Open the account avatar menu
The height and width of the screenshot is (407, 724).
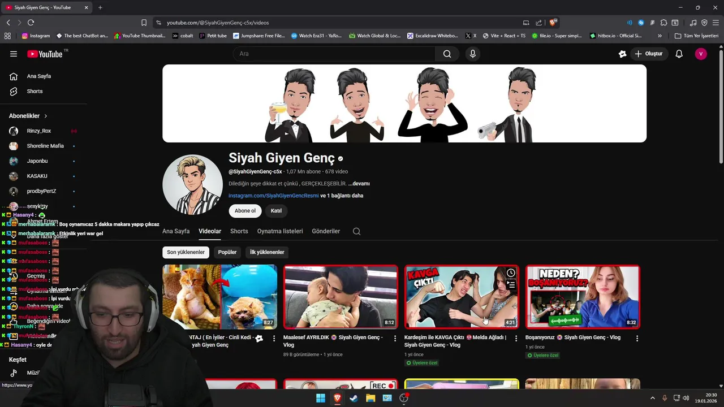(x=701, y=54)
